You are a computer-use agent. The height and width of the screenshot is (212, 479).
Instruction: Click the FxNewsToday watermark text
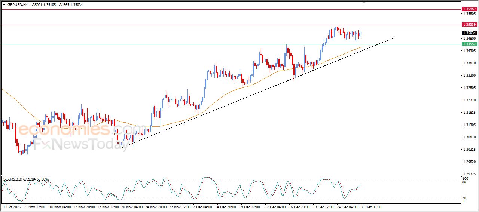coord(76,144)
